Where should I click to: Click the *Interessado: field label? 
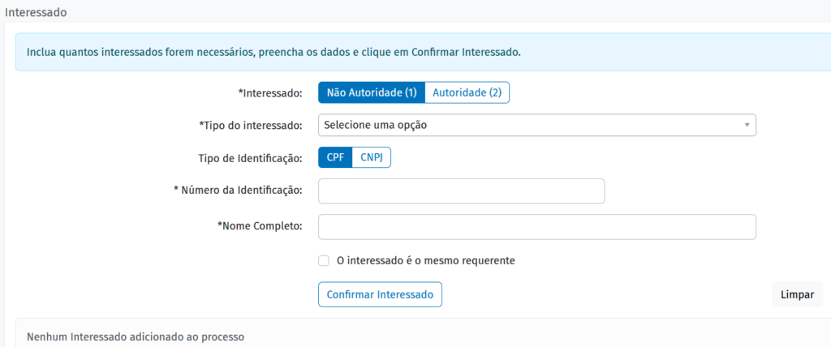[x=270, y=92]
